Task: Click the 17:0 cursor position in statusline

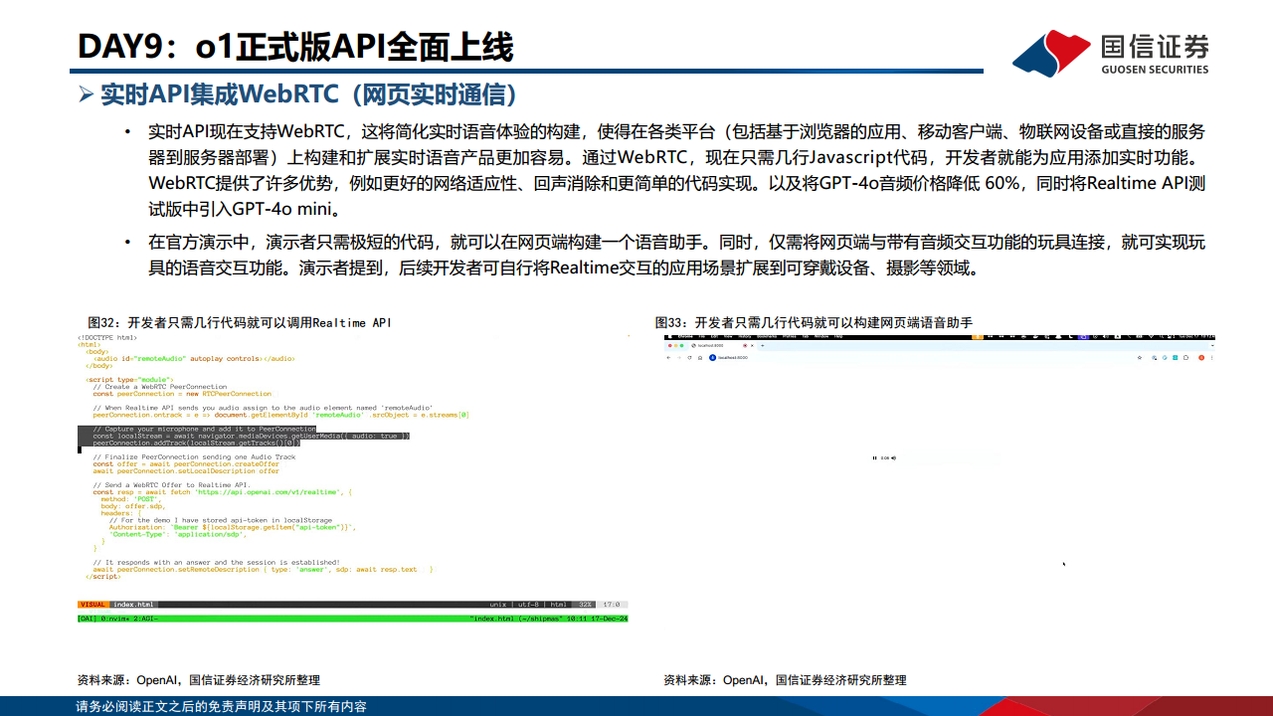Action: (x=613, y=605)
